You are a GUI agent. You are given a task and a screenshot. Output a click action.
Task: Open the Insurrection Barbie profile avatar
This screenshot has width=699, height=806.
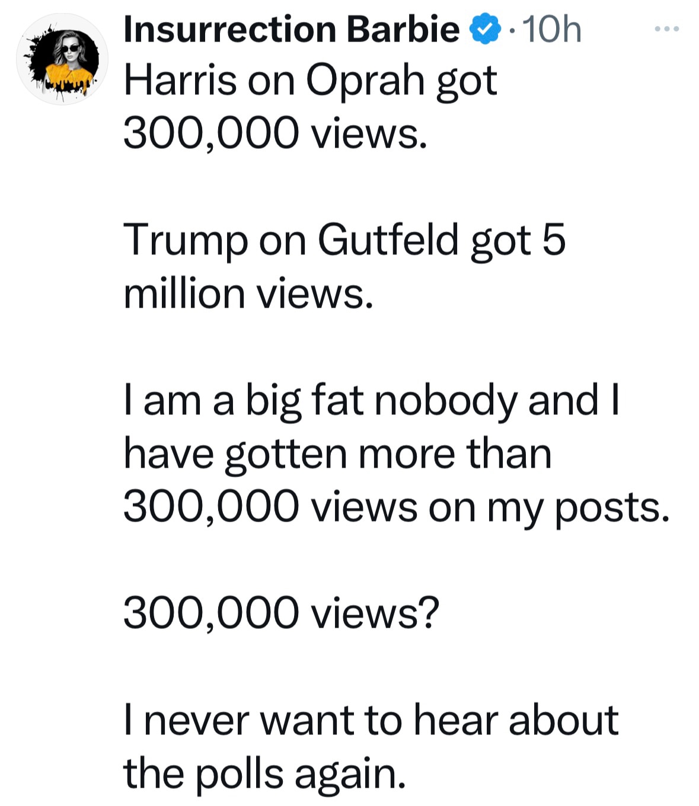pos(63,59)
